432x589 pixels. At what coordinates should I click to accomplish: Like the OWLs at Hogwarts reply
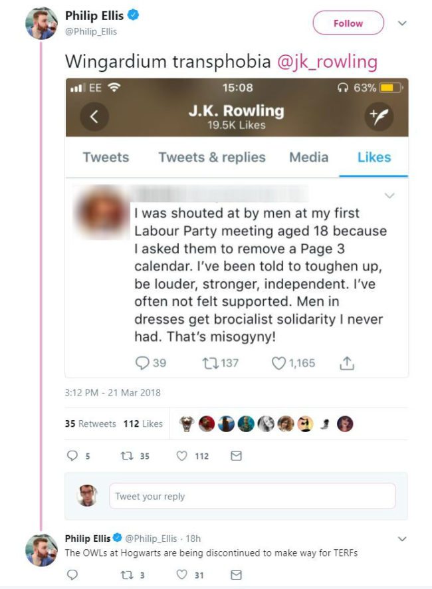point(181,574)
